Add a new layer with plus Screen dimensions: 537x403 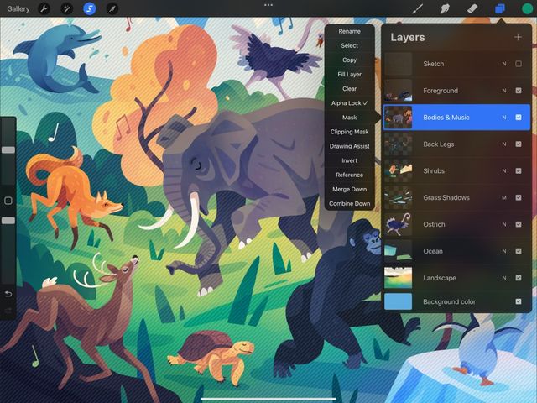pyautogui.click(x=518, y=37)
